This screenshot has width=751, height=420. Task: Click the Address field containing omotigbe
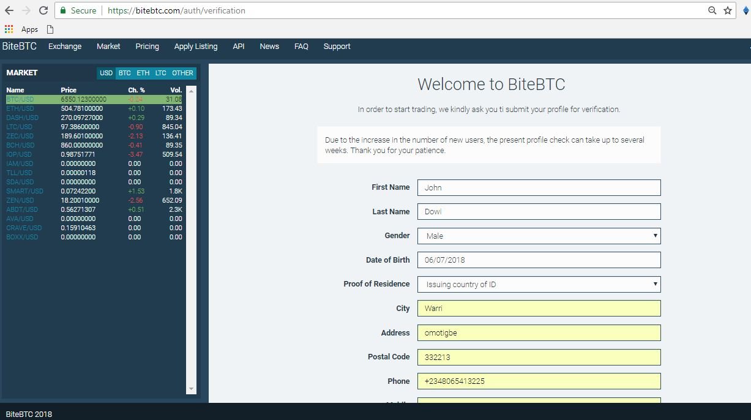click(x=539, y=332)
